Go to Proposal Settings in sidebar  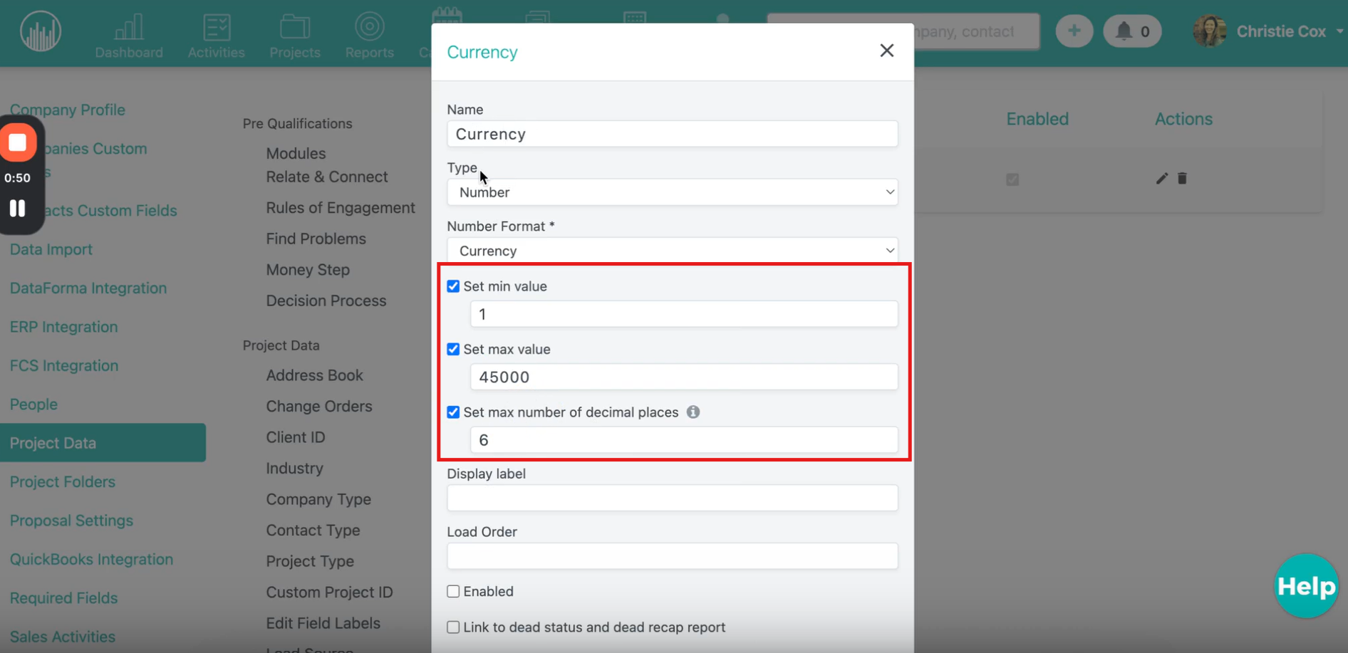[71, 521]
